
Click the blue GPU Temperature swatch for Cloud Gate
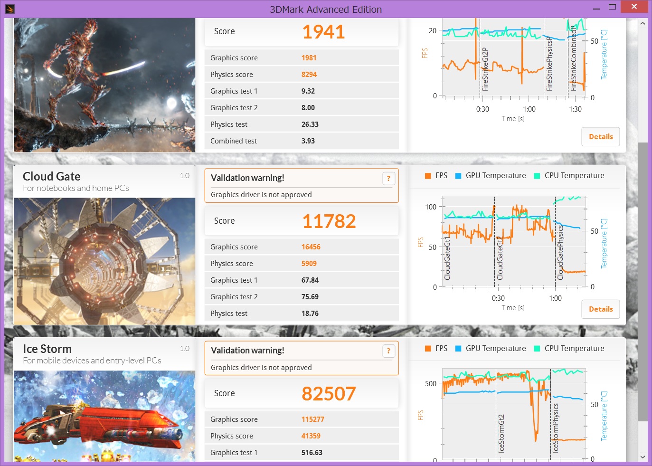(x=458, y=176)
